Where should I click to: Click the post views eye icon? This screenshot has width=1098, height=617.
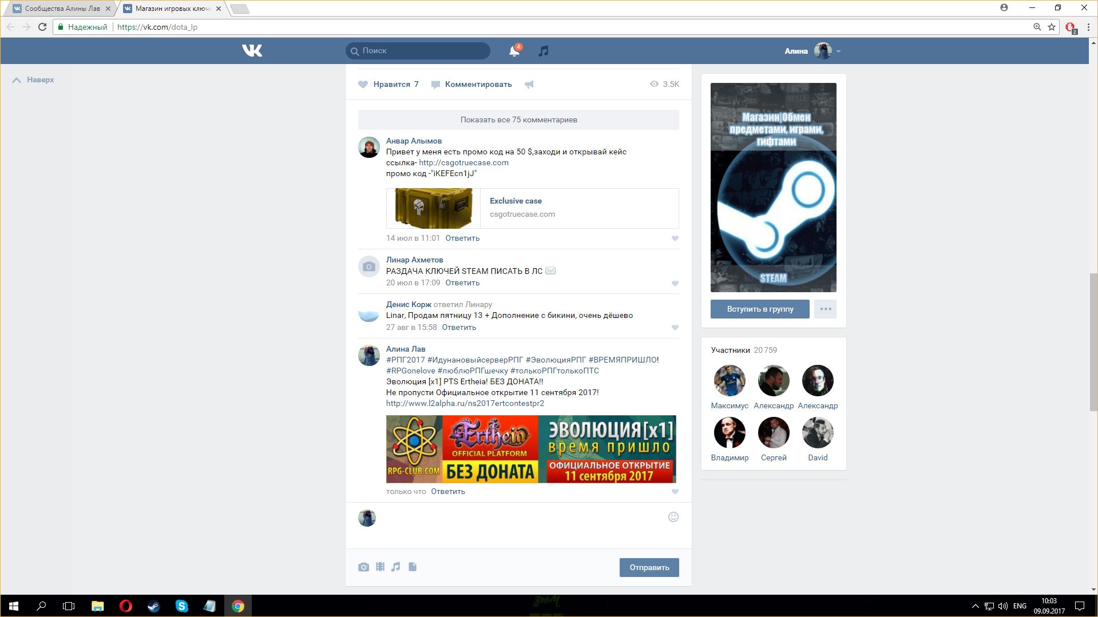[x=654, y=84]
